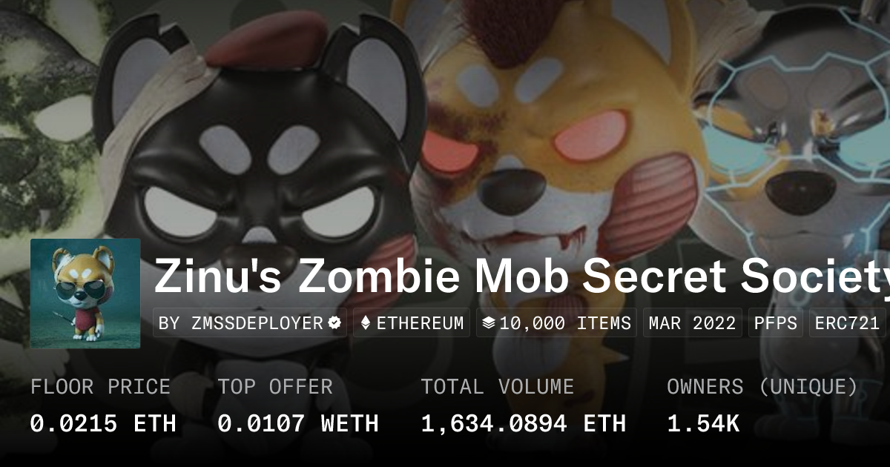Click the OWNERS (UNIQUE) label
890x467 pixels.
762,387
